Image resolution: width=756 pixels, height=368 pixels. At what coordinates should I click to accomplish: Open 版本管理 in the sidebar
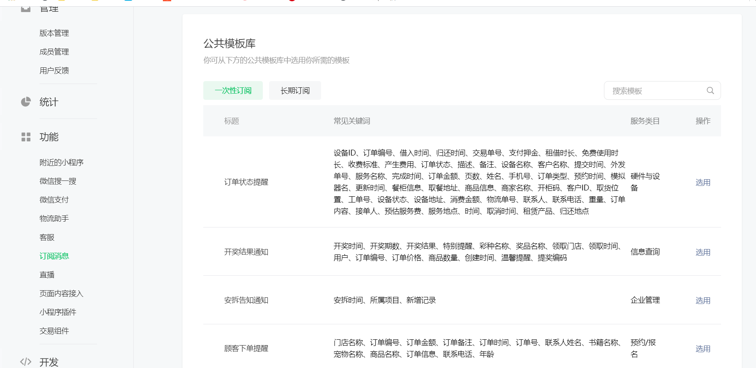[x=54, y=33]
